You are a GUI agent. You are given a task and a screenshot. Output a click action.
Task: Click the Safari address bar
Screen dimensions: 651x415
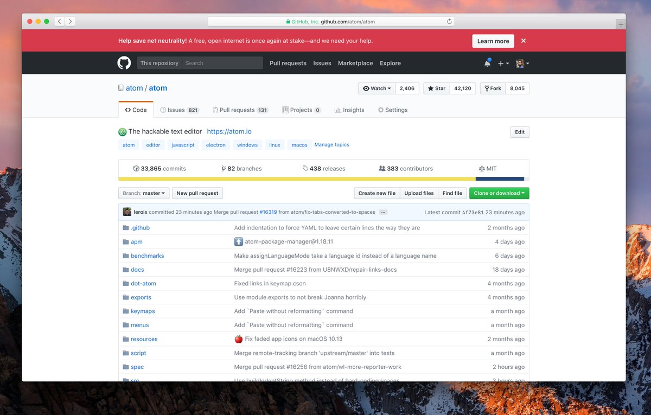coord(331,22)
